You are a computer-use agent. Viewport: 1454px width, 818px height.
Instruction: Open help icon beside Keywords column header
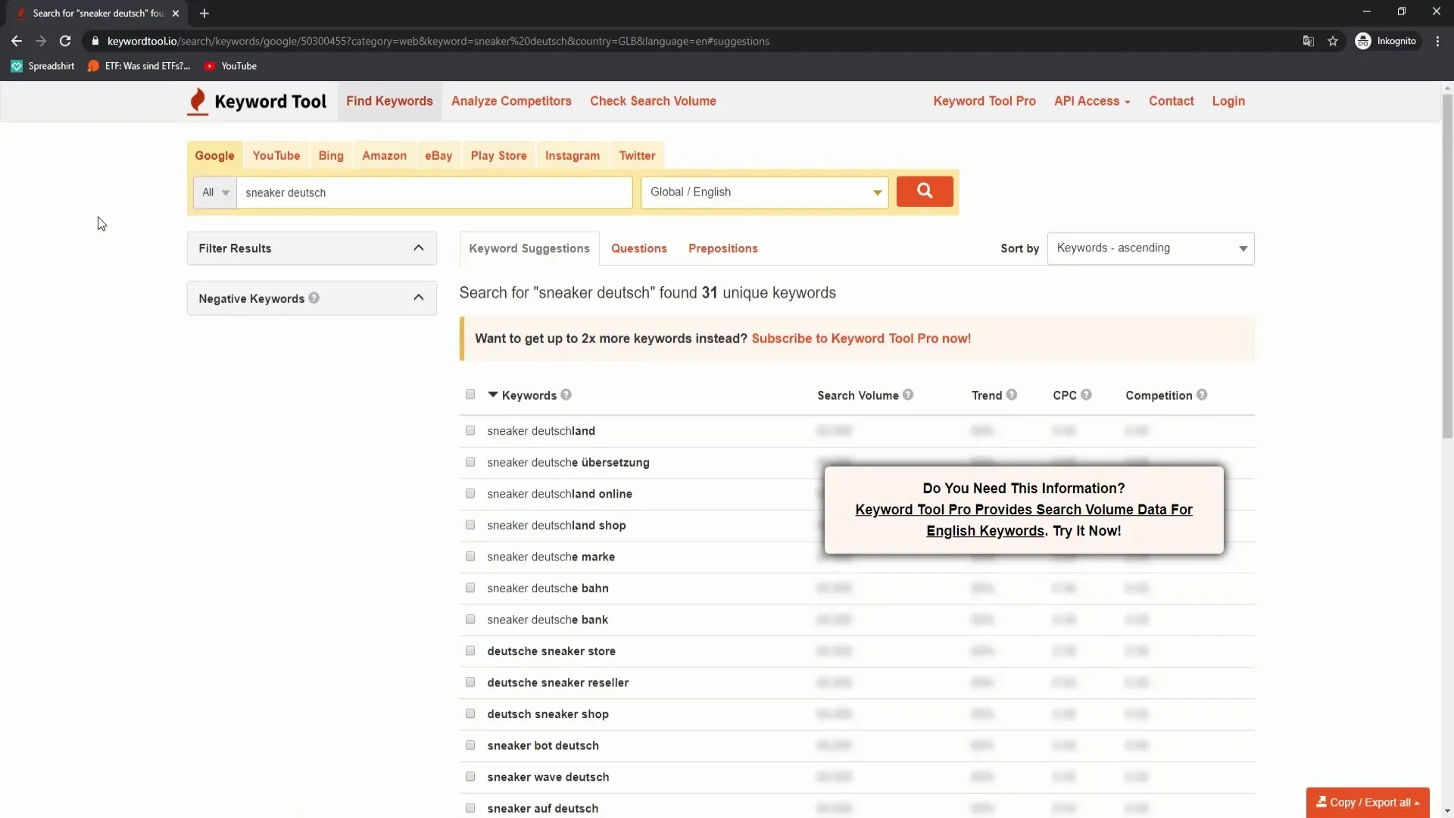566,395
